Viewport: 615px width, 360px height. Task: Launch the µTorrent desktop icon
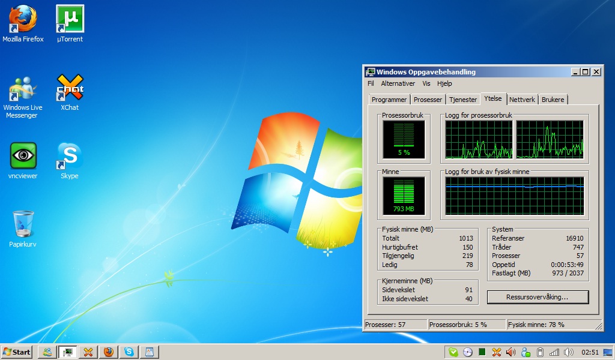70,23
